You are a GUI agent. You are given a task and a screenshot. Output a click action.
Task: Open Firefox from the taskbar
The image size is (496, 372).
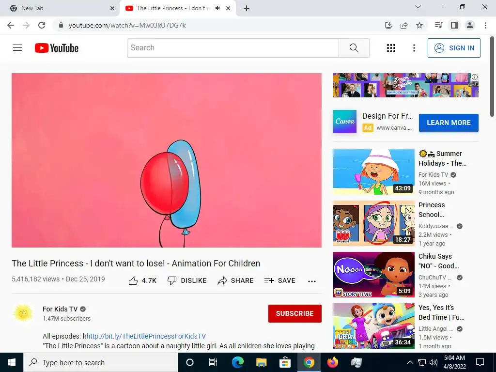click(332, 362)
